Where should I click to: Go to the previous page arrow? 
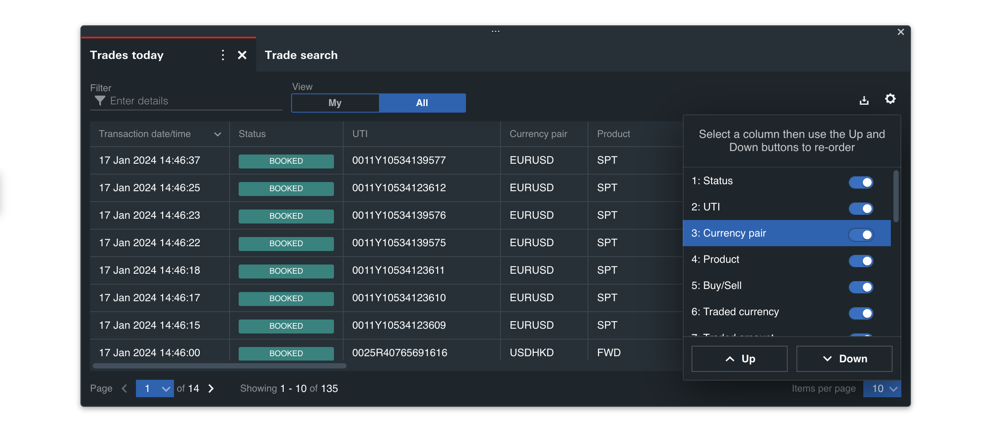point(125,388)
